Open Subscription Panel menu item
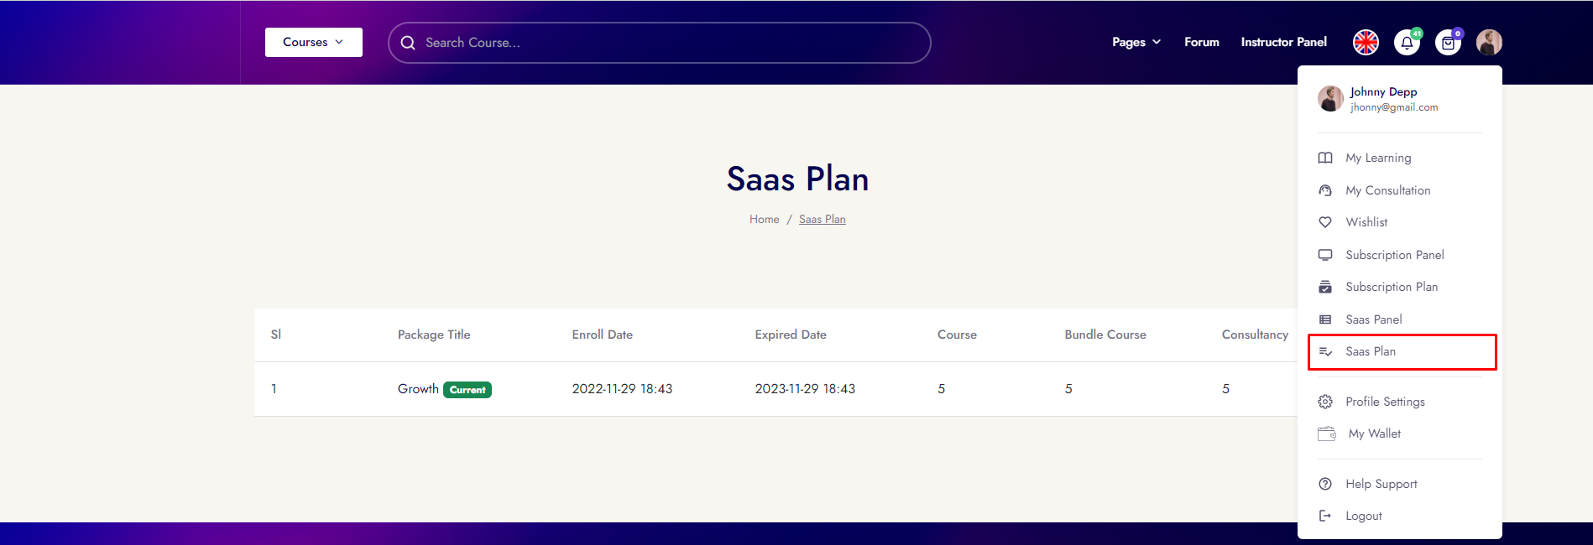 pos(1394,255)
